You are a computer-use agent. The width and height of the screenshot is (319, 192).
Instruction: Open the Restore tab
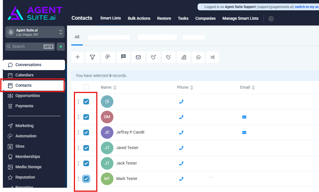(164, 18)
